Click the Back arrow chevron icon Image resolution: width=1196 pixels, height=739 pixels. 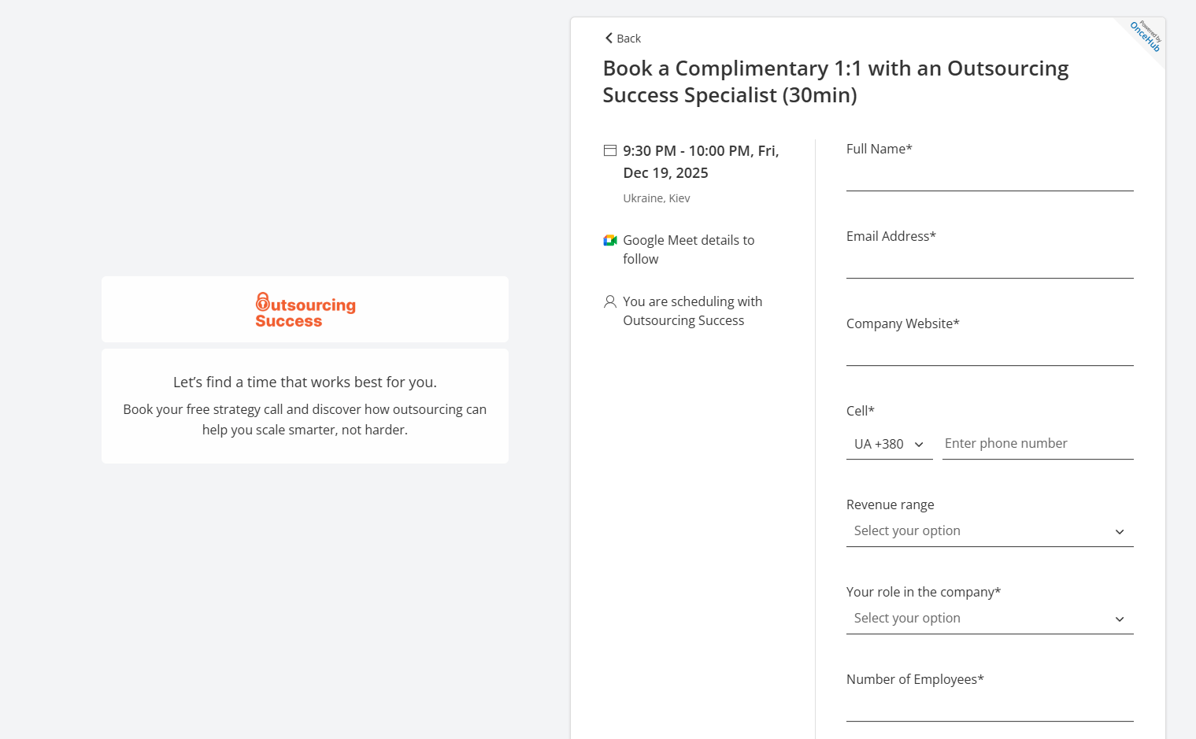[609, 38]
